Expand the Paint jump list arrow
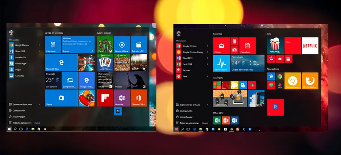The height and width of the screenshot is (155, 341). tap(208, 76)
